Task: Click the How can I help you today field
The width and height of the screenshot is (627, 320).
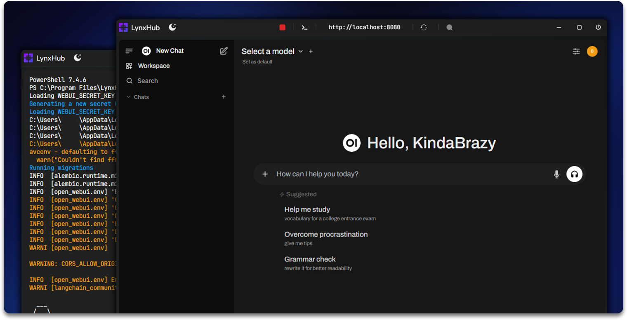Action: point(408,174)
